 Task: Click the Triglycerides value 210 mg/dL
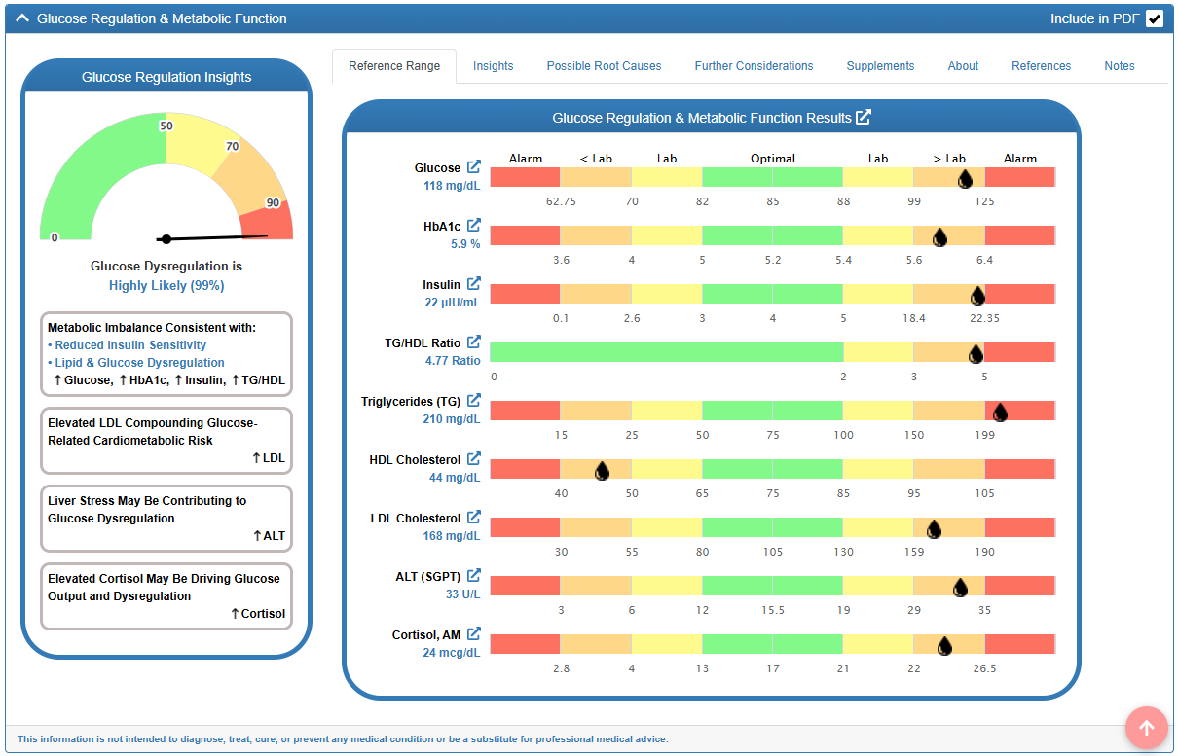(x=452, y=419)
